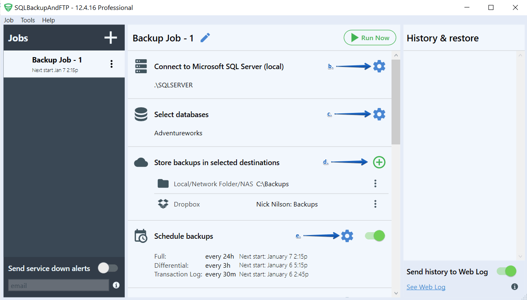Open Local/Network Folder destination options menu
Viewport: 527px width, 300px height.
coord(375,184)
